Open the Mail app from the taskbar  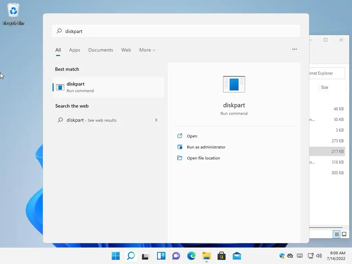click(236, 256)
